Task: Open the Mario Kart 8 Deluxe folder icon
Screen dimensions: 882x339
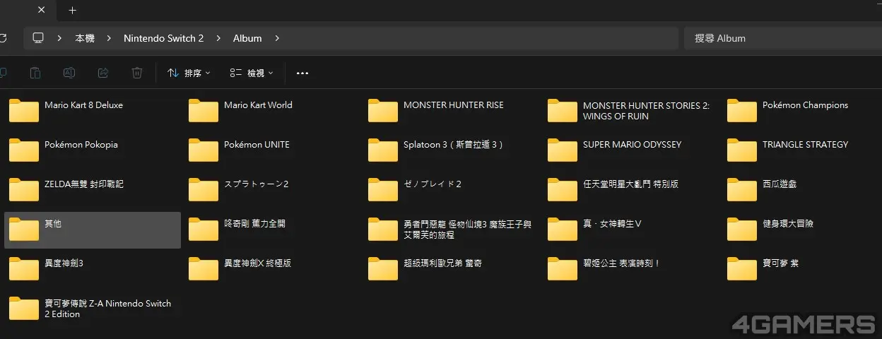Action: 24,111
